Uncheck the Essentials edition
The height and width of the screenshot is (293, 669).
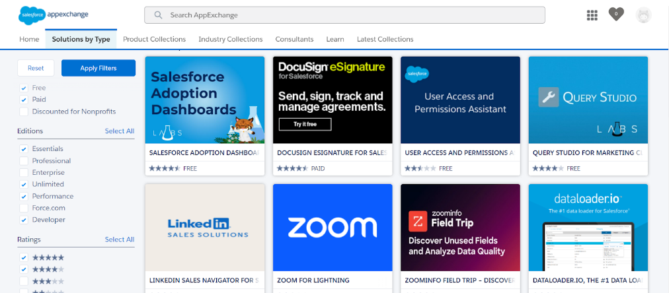(24, 149)
